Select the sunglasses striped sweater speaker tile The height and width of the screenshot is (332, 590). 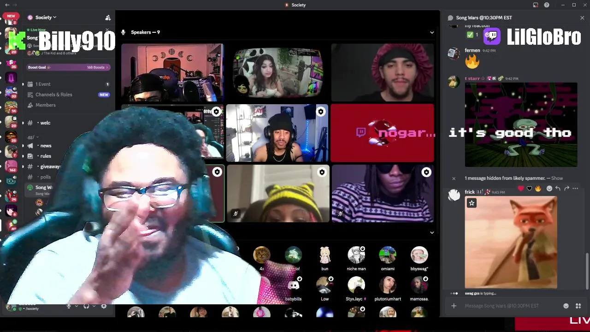(382, 194)
